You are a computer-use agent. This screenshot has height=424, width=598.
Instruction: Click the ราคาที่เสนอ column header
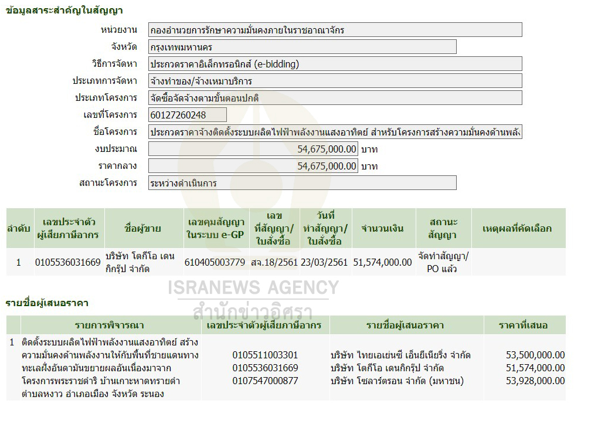tap(524, 325)
